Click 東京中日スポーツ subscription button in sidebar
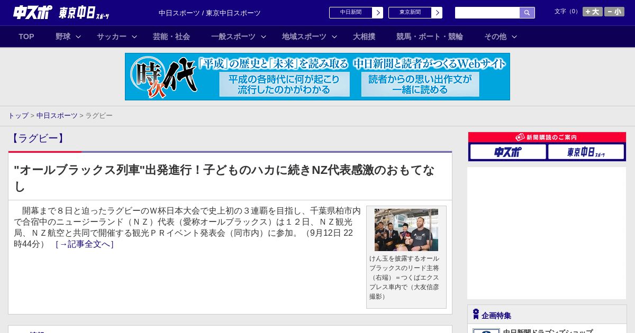Screen dimensions: 635x333 pos(586,152)
